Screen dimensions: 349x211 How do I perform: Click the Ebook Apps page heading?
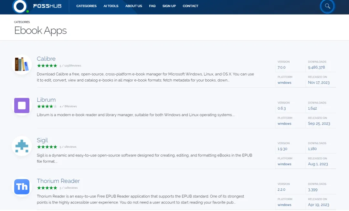(x=40, y=31)
